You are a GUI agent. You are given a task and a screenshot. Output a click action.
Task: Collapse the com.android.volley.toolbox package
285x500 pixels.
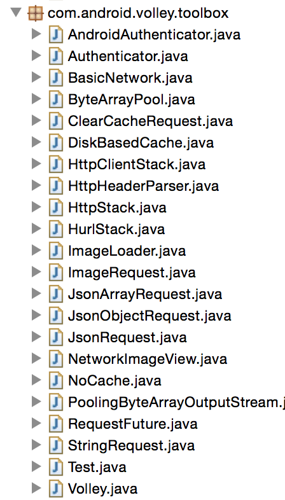click(16, 13)
